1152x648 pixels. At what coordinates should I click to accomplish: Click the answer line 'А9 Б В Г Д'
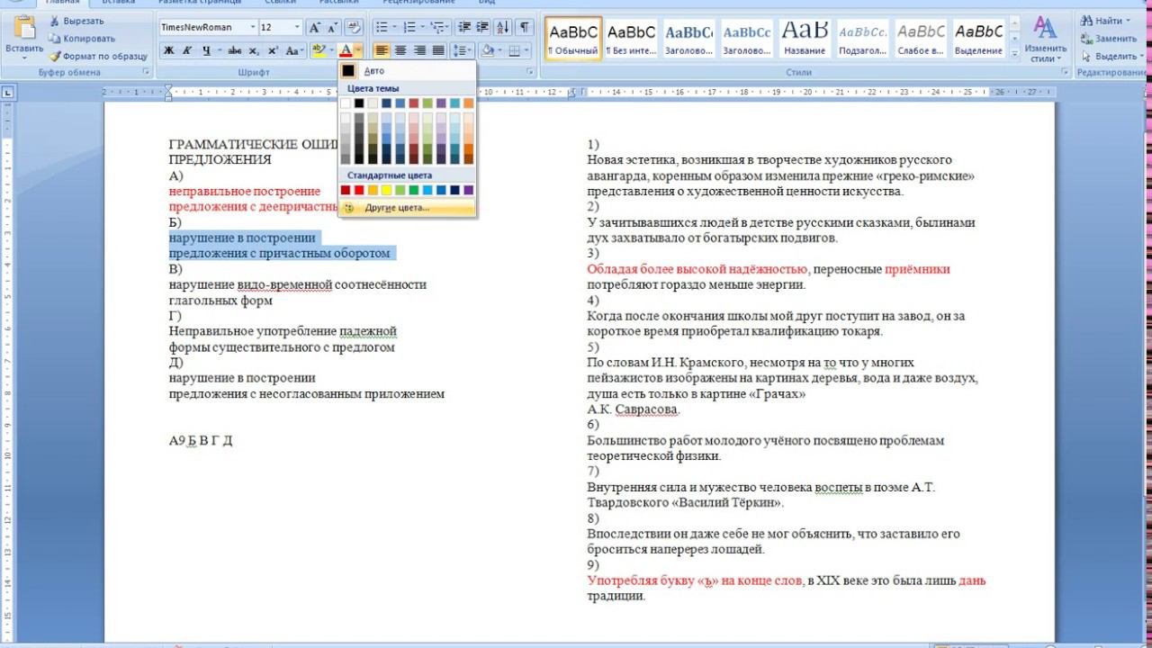(x=201, y=441)
